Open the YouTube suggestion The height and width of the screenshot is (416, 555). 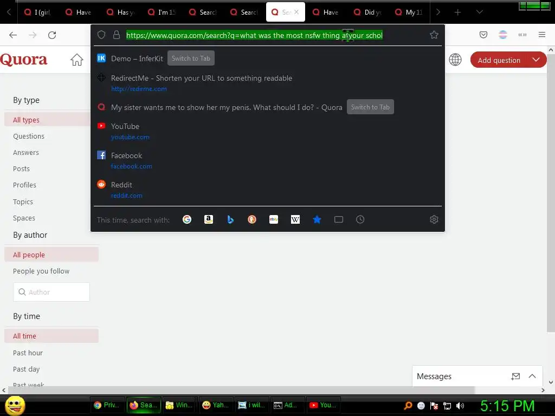(268, 131)
